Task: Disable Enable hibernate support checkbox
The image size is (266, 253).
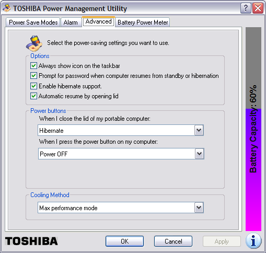Action: (x=33, y=86)
